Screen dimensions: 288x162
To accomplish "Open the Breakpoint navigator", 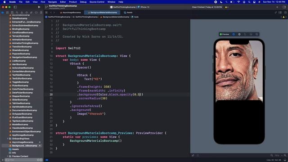I will coord(36,13).
